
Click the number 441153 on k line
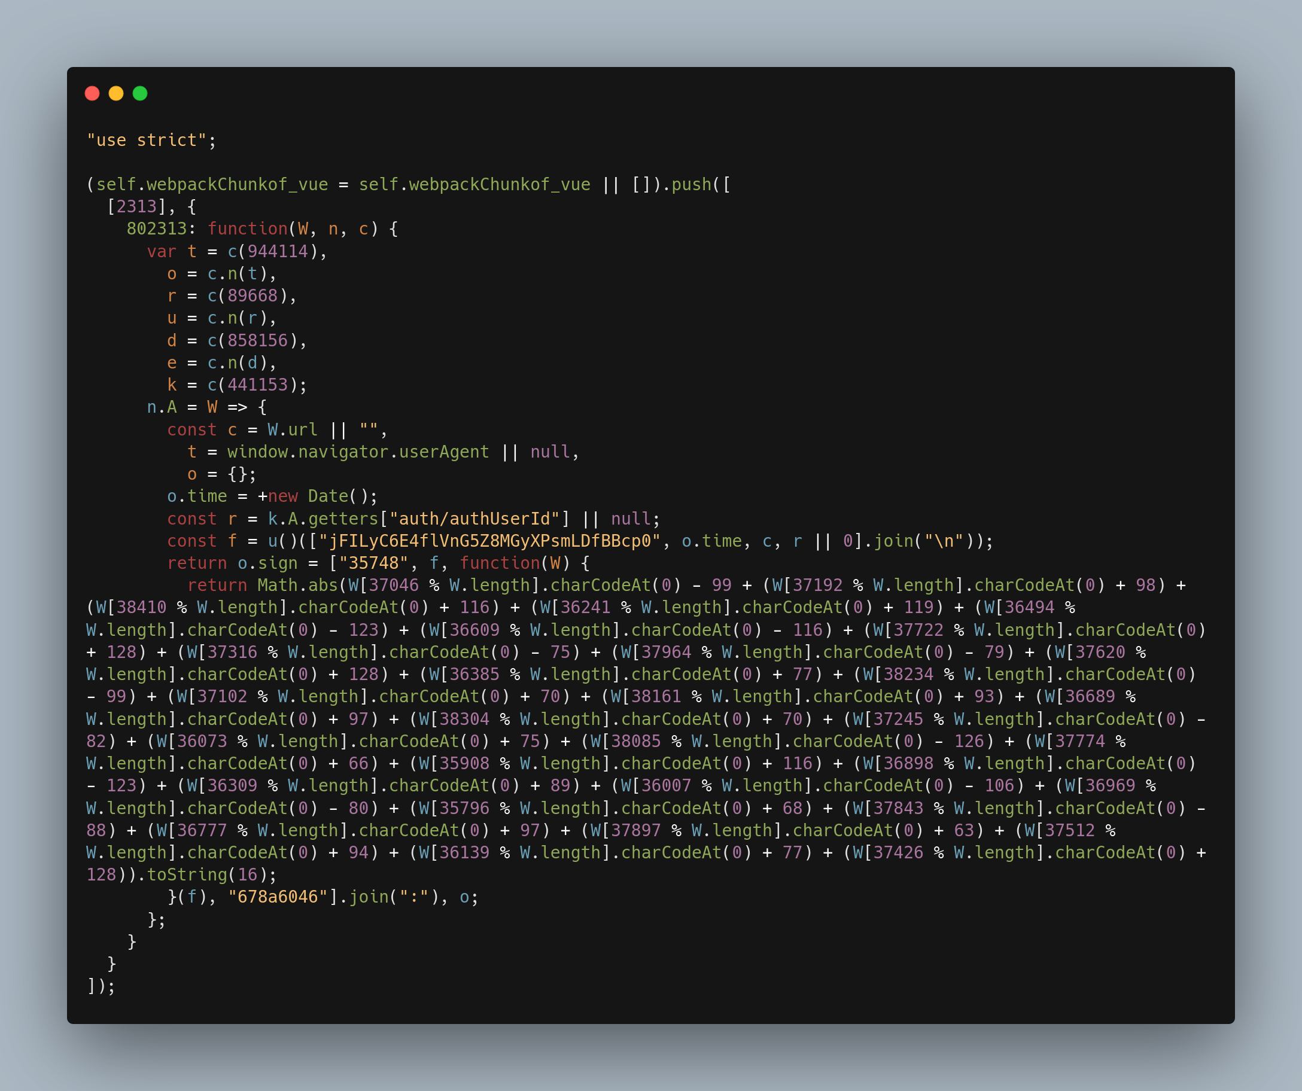(x=257, y=385)
